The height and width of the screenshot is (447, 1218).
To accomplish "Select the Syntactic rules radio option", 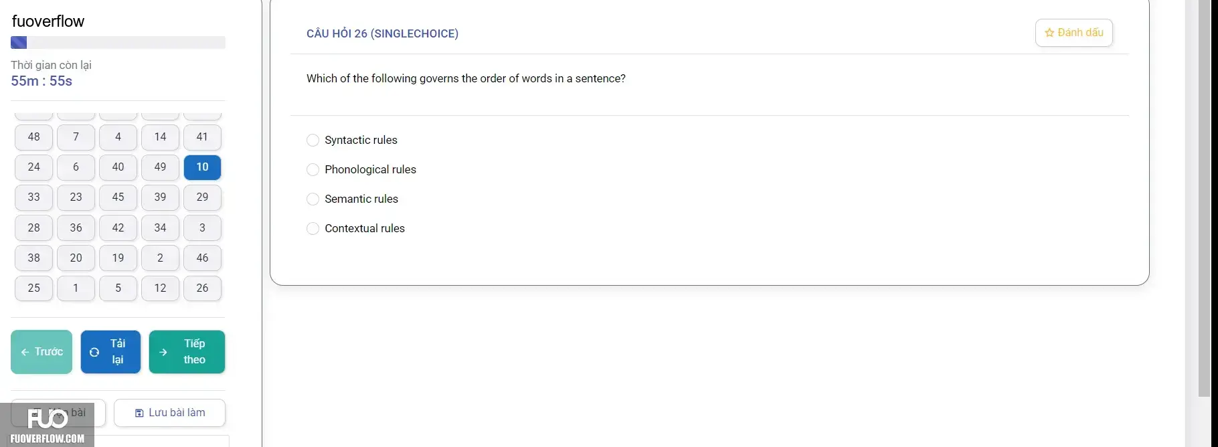I will (x=313, y=140).
